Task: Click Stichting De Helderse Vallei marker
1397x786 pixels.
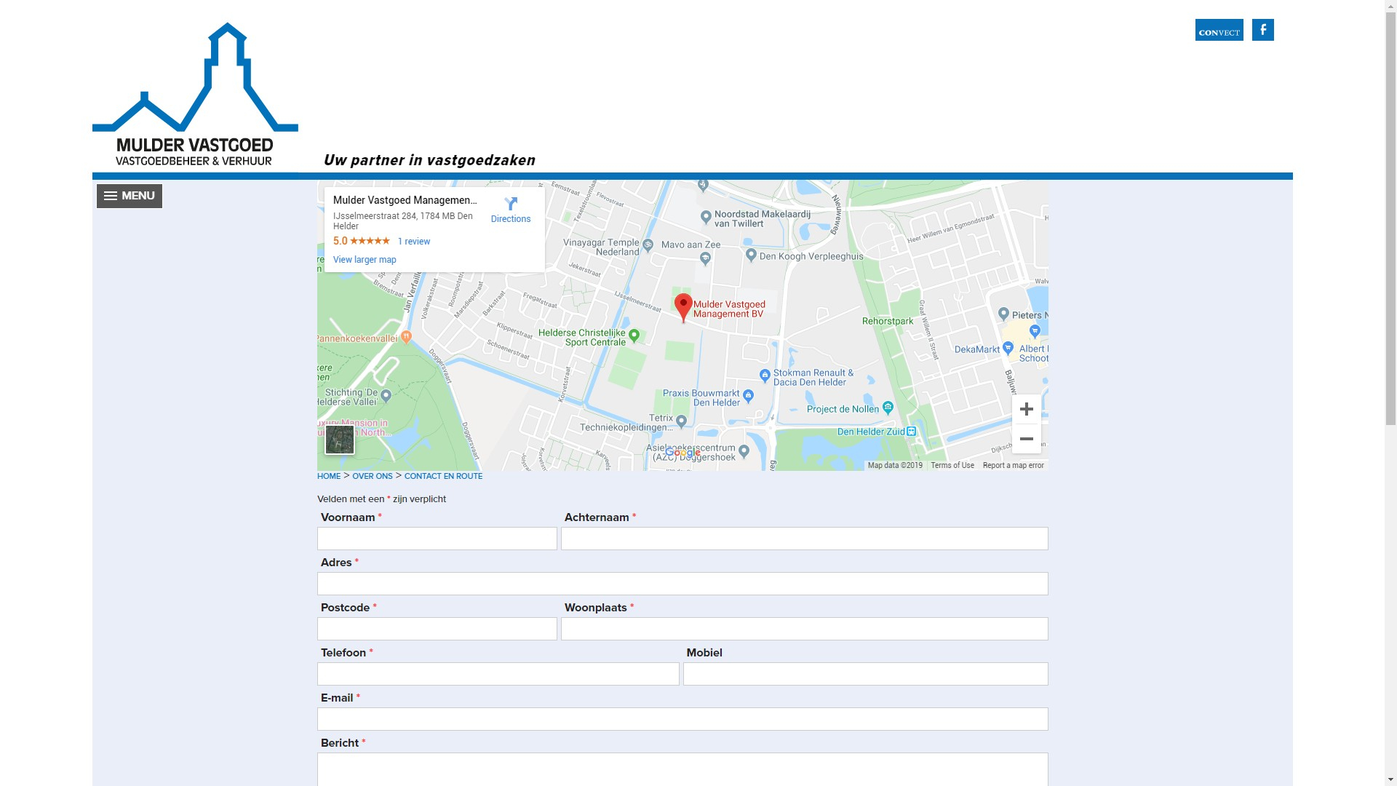Action: pyautogui.click(x=386, y=396)
